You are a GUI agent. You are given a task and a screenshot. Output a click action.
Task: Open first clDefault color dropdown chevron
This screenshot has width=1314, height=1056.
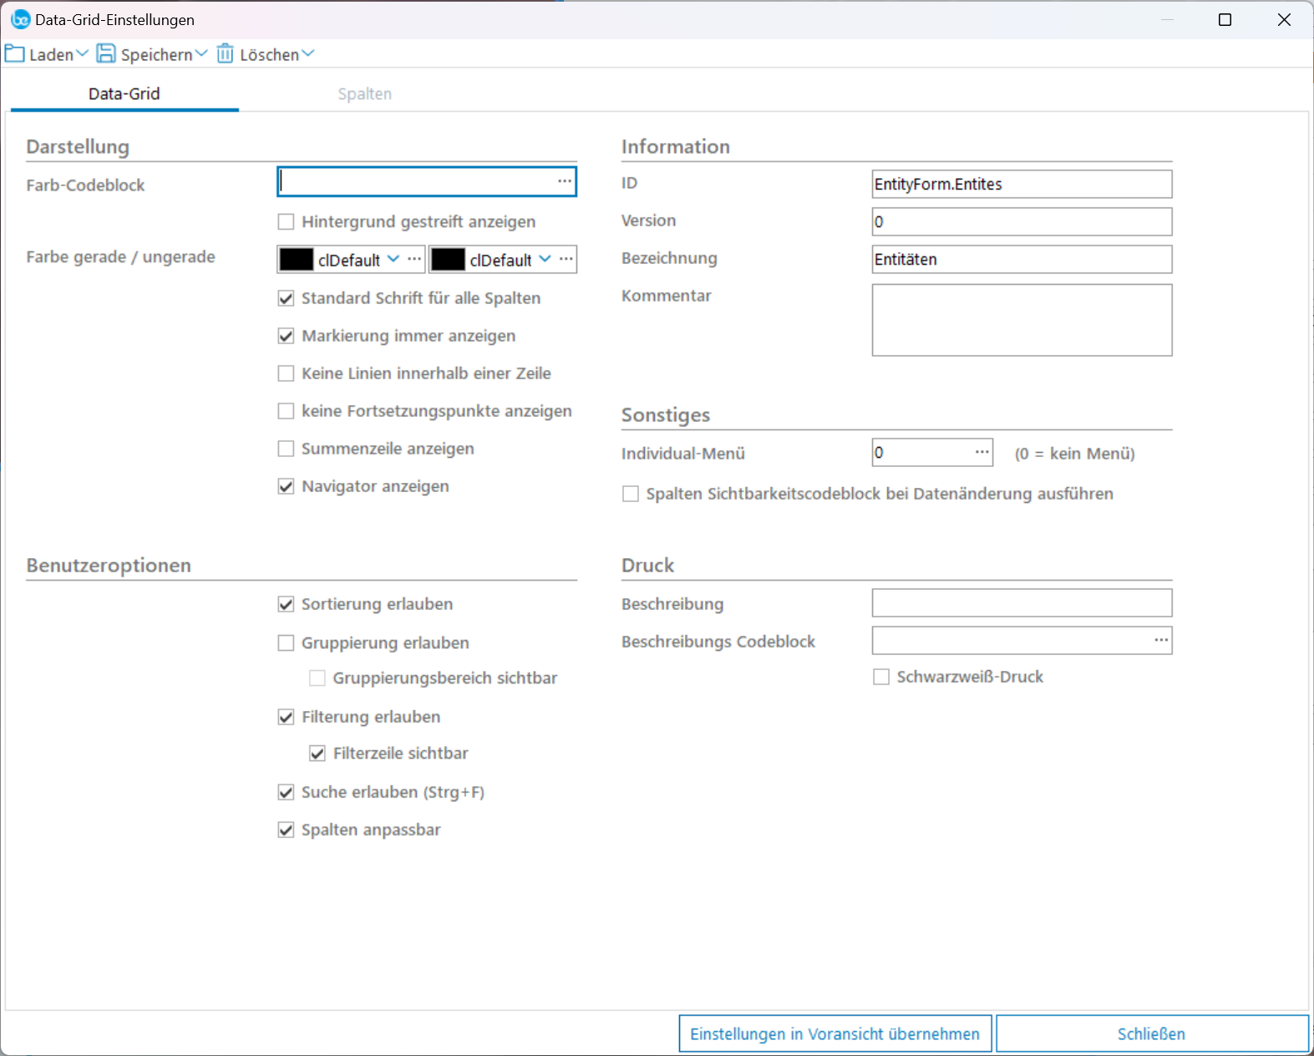pyautogui.click(x=393, y=259)
